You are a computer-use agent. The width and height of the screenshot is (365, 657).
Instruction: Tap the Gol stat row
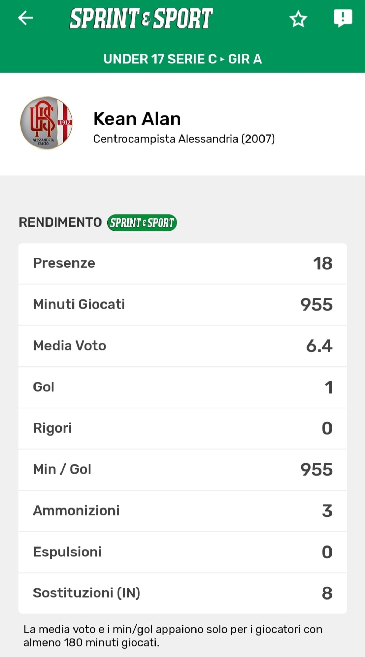click(x=182, y=387)
